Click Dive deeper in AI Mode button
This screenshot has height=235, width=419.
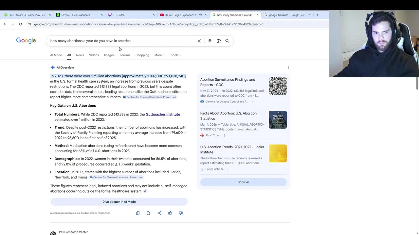(x=119, y=202)
